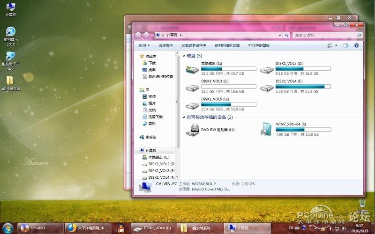This screenshot has width=375, height=234.
Task: Click refresh button beside address bar
Action: point(286,35)
